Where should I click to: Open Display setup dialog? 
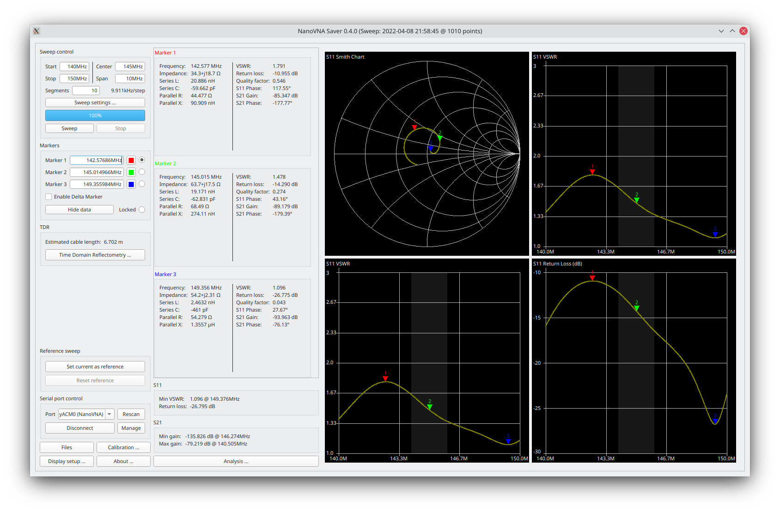tap(67, 461)
